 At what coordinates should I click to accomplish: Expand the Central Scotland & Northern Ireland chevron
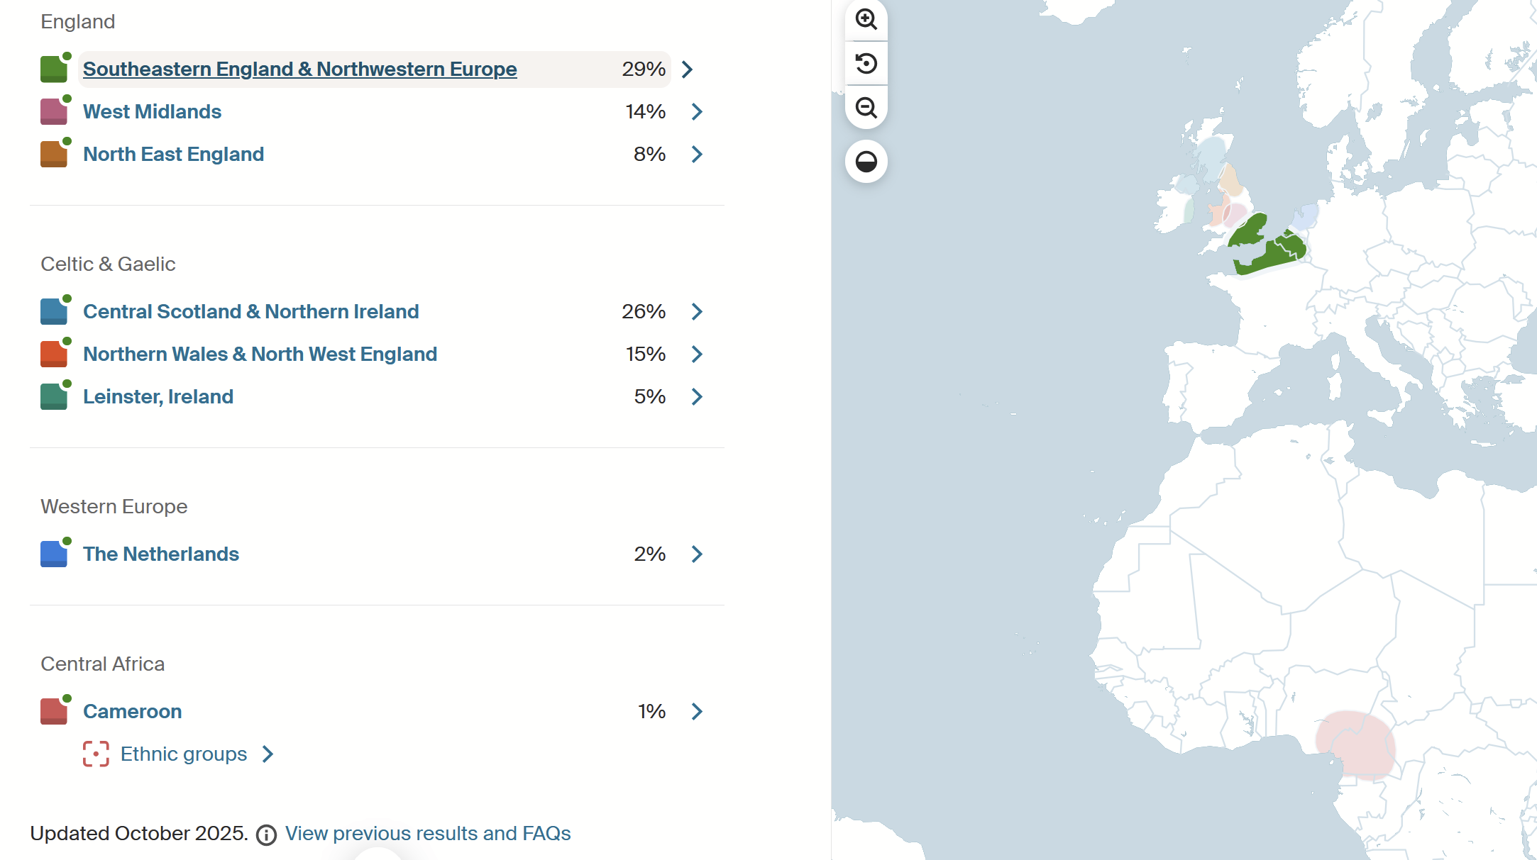(697, 312)
